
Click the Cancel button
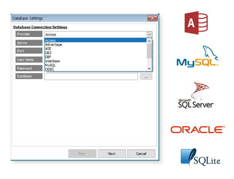(141, 154)
